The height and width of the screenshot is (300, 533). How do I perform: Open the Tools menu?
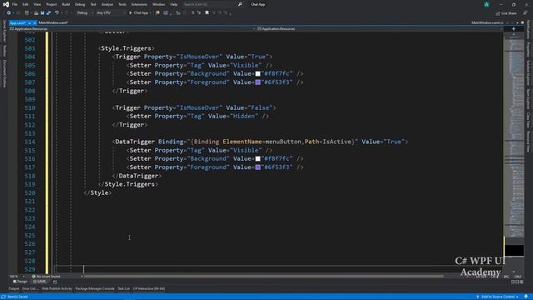122,4
